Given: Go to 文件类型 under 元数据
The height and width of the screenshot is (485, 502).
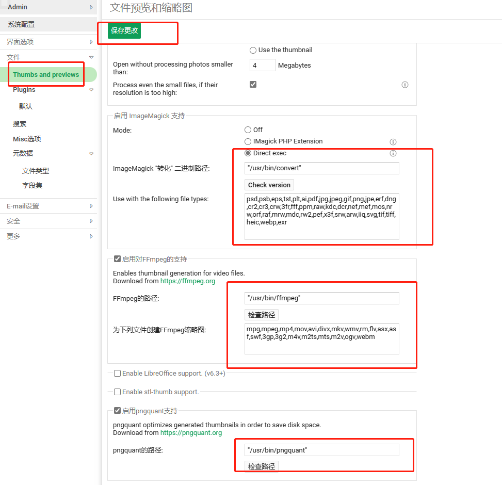Looking at the screenshot, I should click(x=36, y=171).
